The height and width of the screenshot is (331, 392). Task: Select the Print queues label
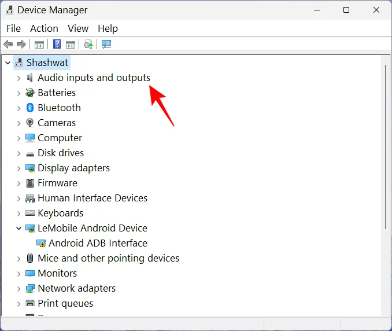click(x=65, y=303)
